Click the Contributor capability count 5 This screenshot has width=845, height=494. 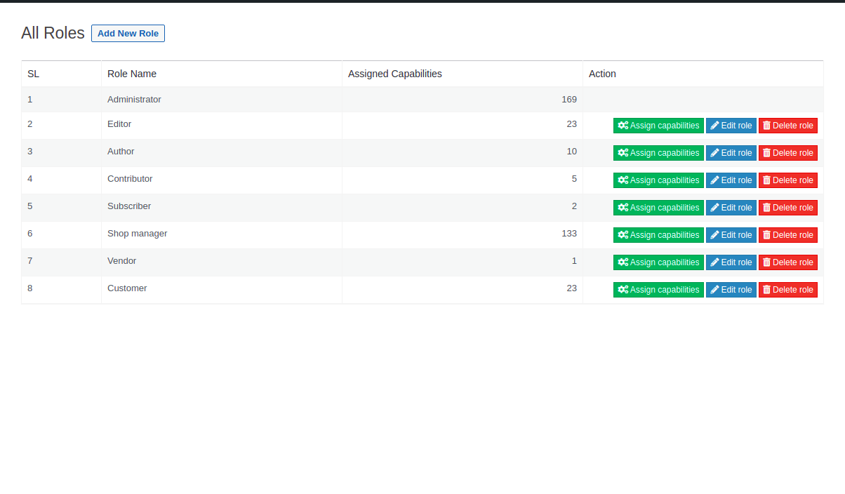click(574, 179)
